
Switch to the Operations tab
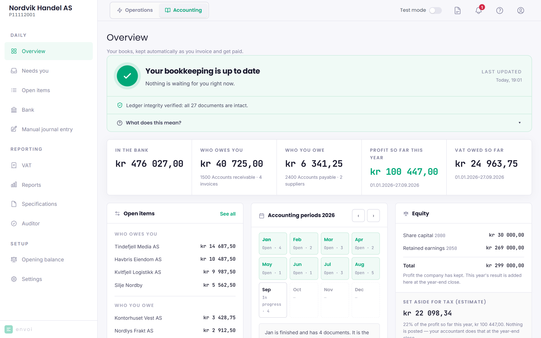coord(135,10)
